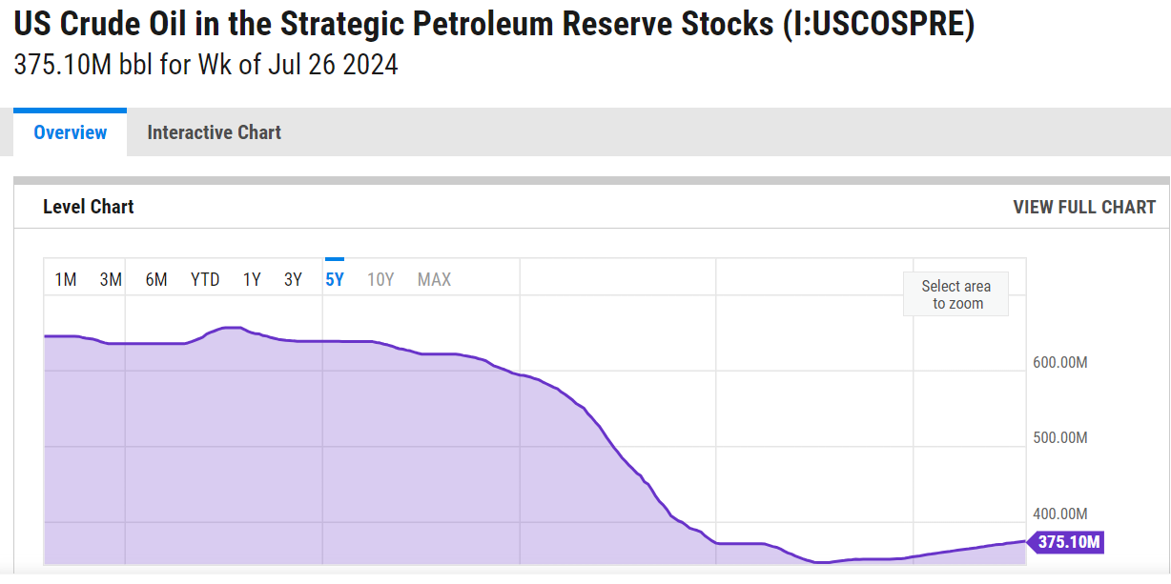Viewport: 1171px width, 584px height.
Task: Click the Level Chart heading
Action: (89, 207)
